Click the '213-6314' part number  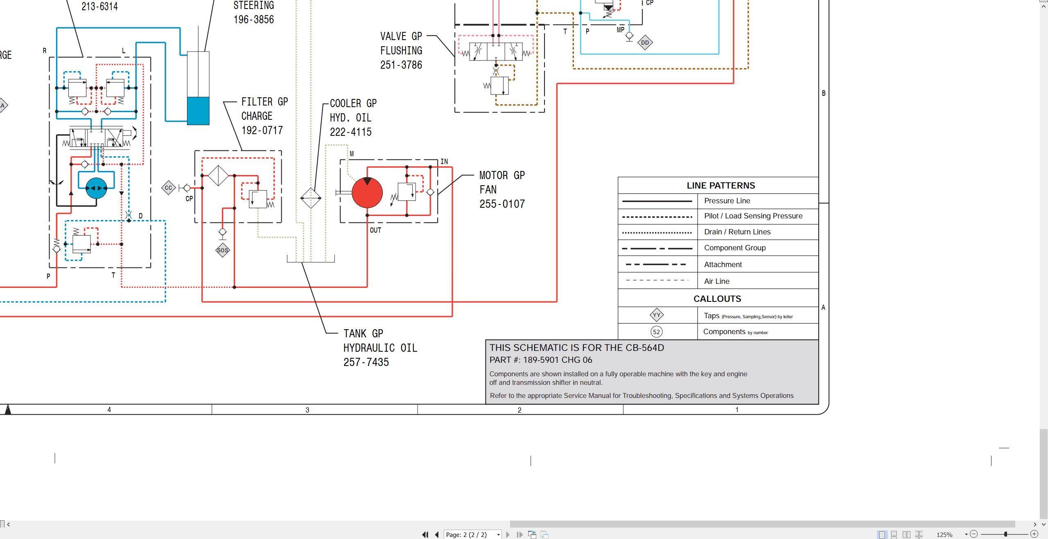click(x=99, y=7)
